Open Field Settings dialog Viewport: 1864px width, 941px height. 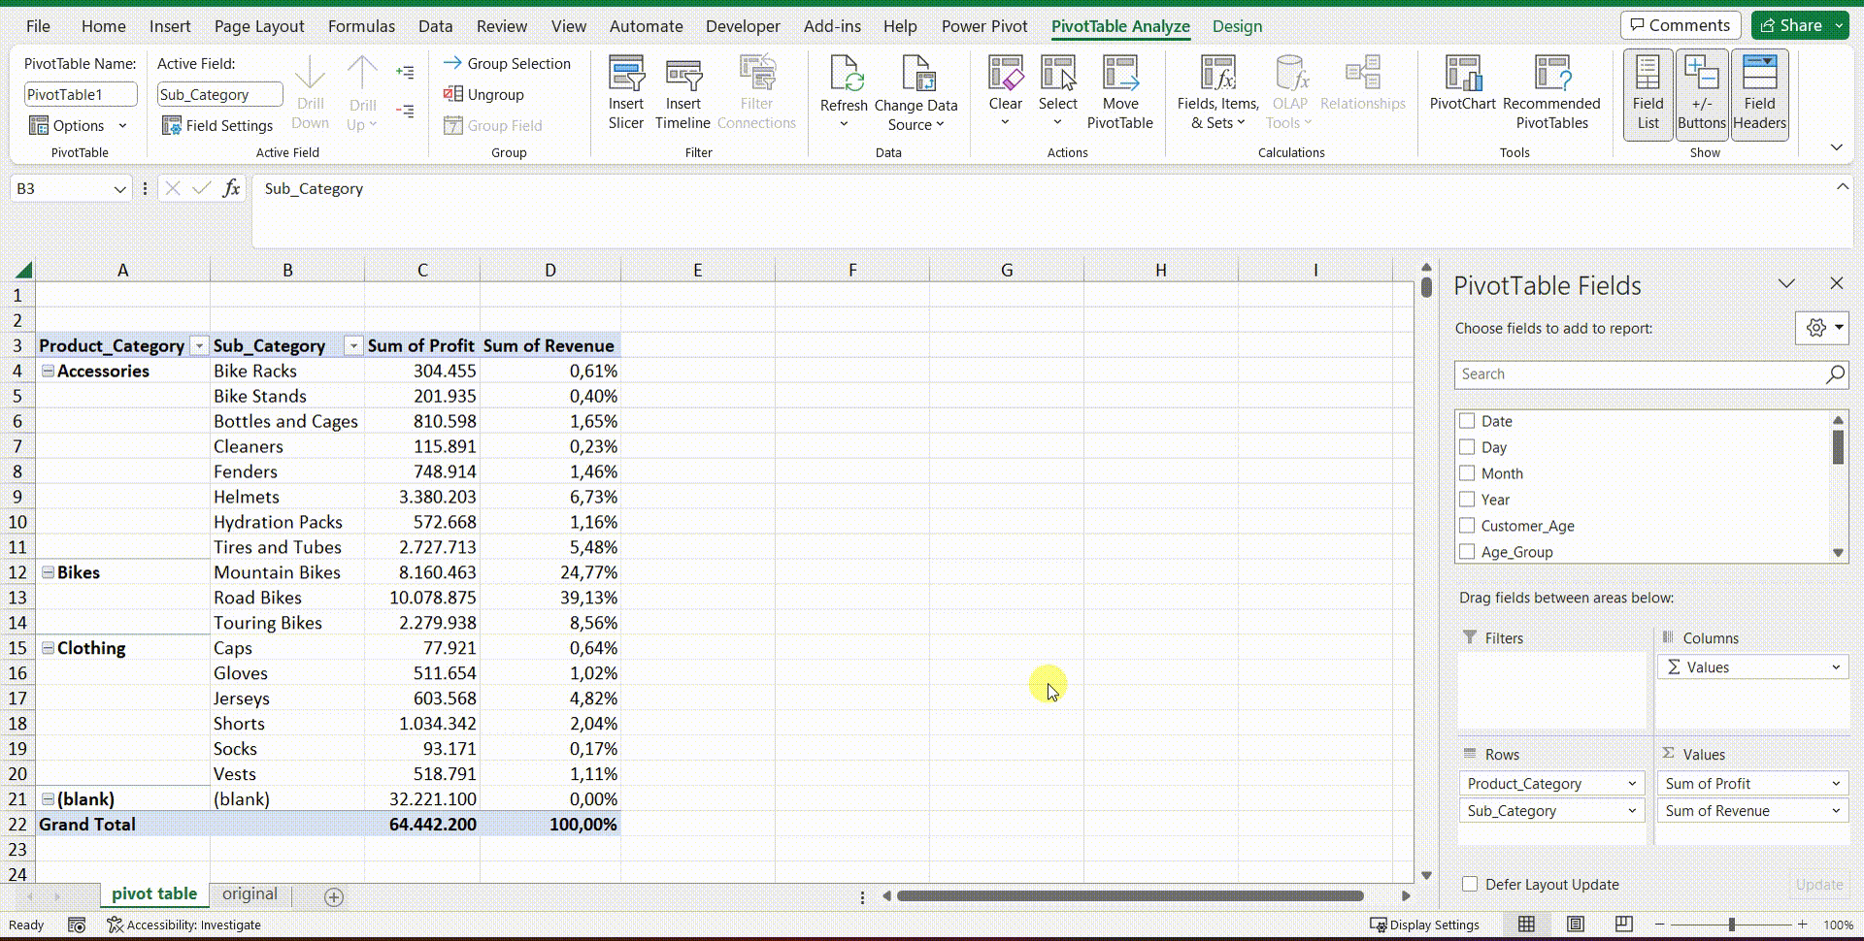(x=217, y=125)
